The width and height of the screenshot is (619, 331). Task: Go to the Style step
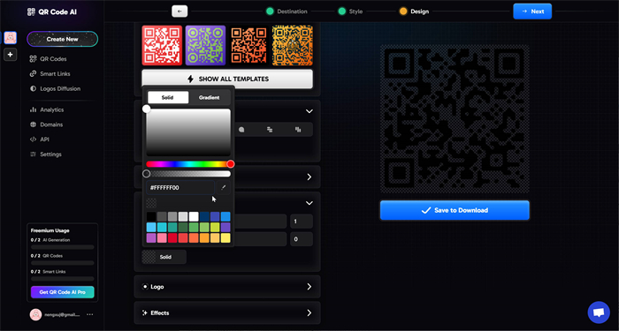(x=350, y=11)
